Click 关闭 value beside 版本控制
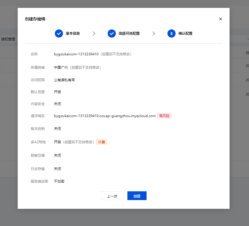Viewport: 249px width, 226px height. point(57,129)
